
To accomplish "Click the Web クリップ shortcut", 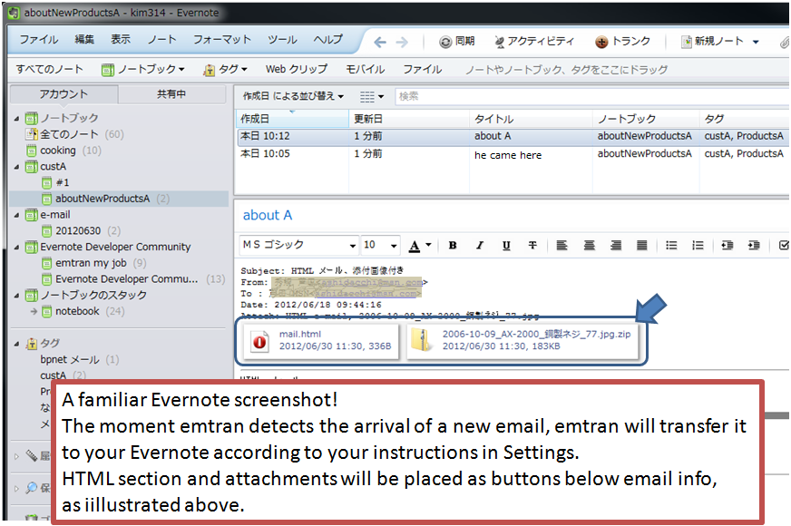I will point(296,69).
